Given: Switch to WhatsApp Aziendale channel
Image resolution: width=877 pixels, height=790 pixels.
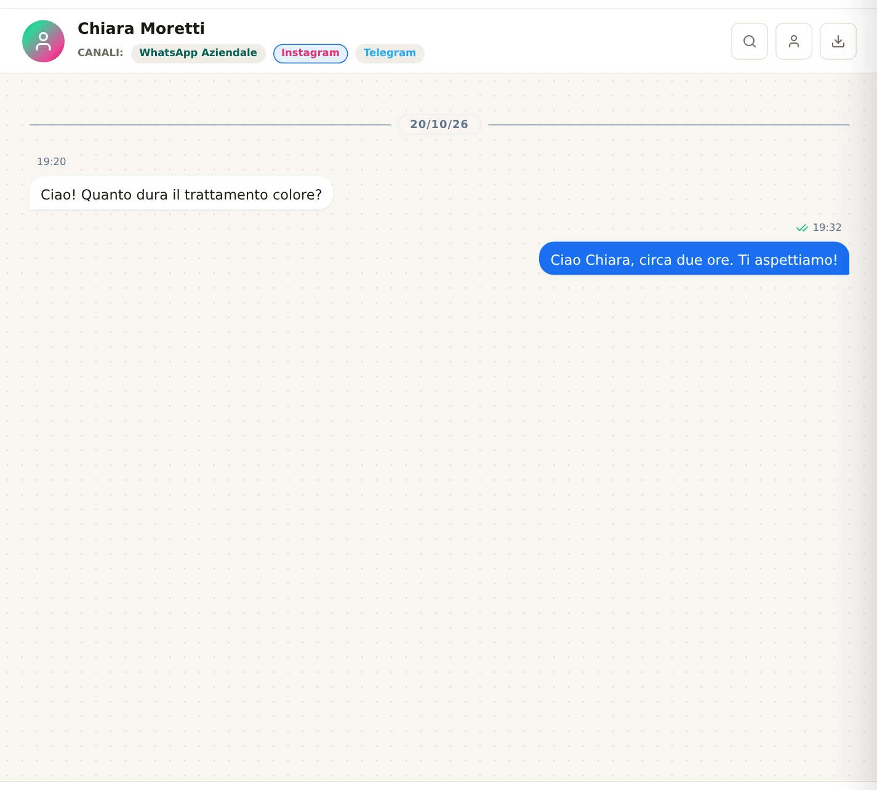Looking at the screenshot, I should click(198, 53).
